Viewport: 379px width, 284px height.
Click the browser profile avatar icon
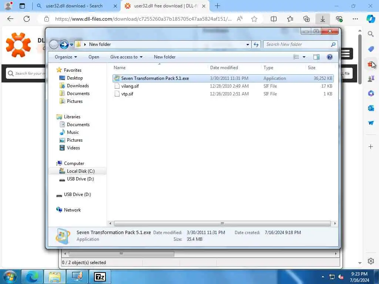pos(8,6)
